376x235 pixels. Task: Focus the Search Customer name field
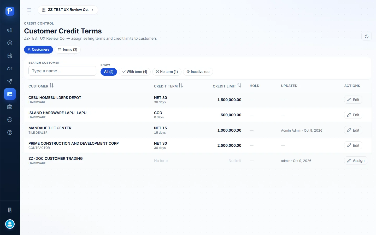(62, 71)
